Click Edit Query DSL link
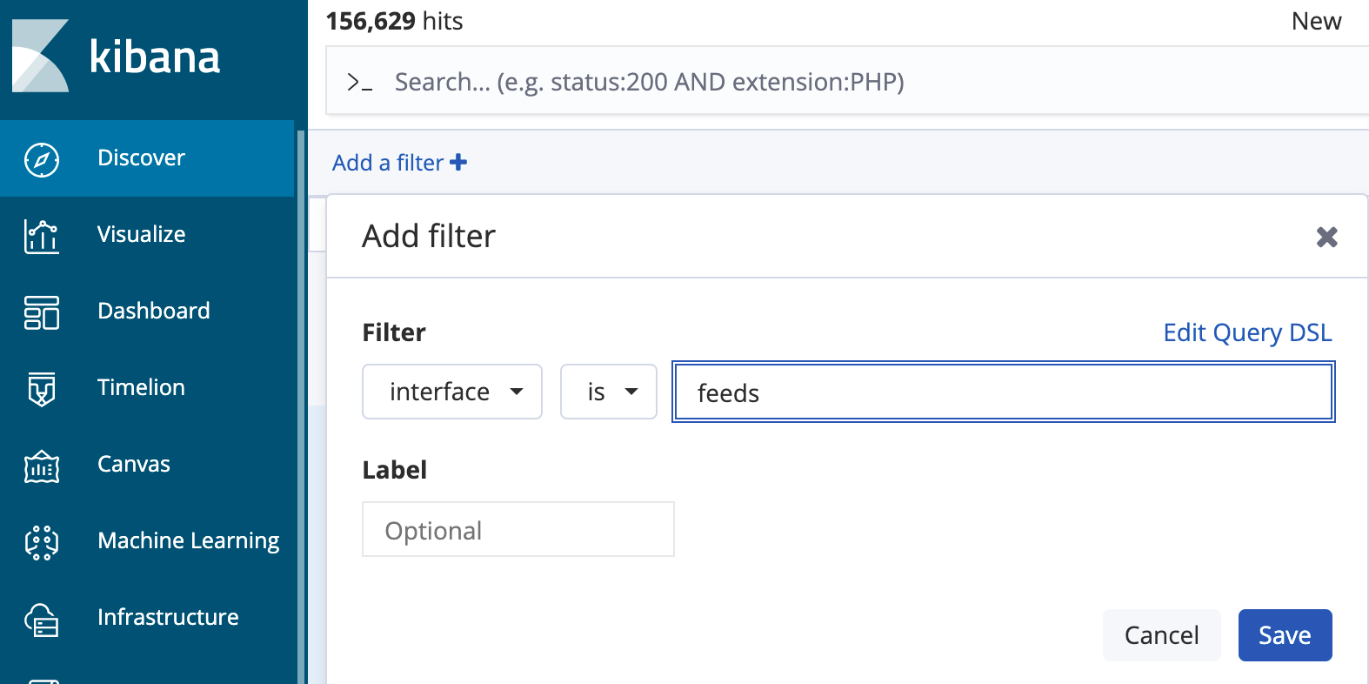The width and height of the screenshot is (1369, 684). 1247,332
